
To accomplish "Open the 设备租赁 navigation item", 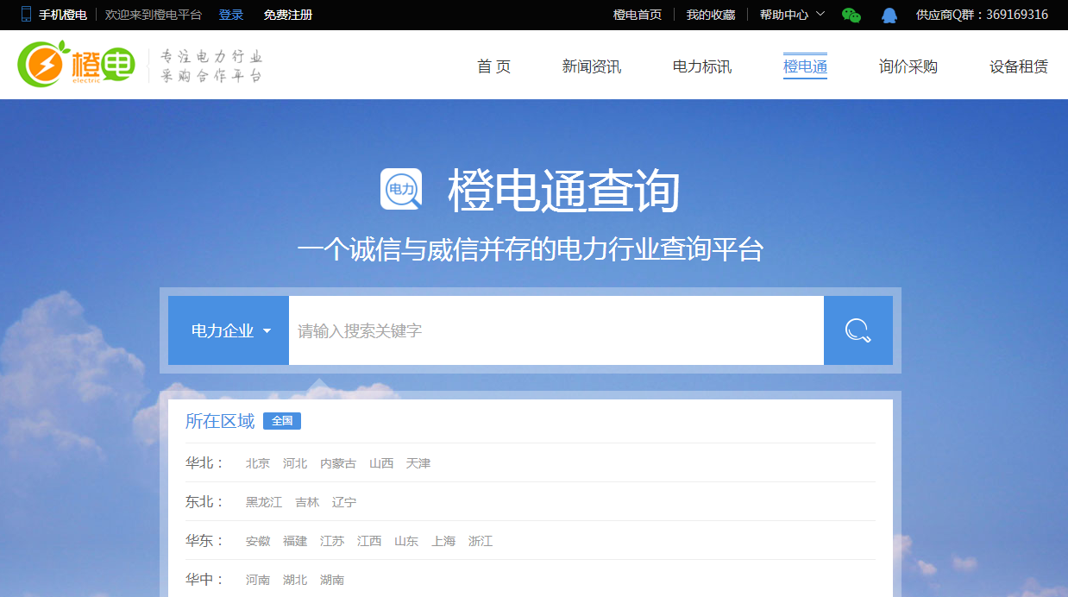I will point(1018,66).
